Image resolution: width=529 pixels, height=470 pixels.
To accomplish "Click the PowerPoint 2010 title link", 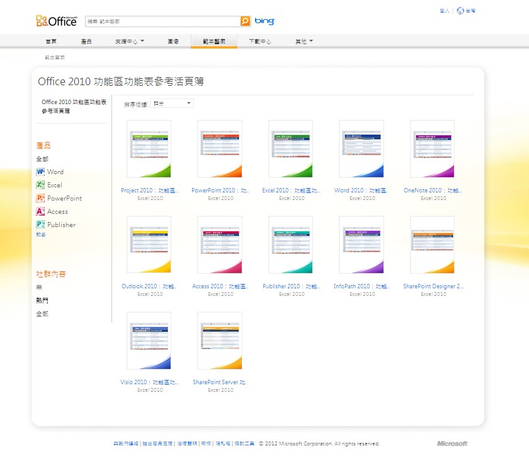I will 220,191.
